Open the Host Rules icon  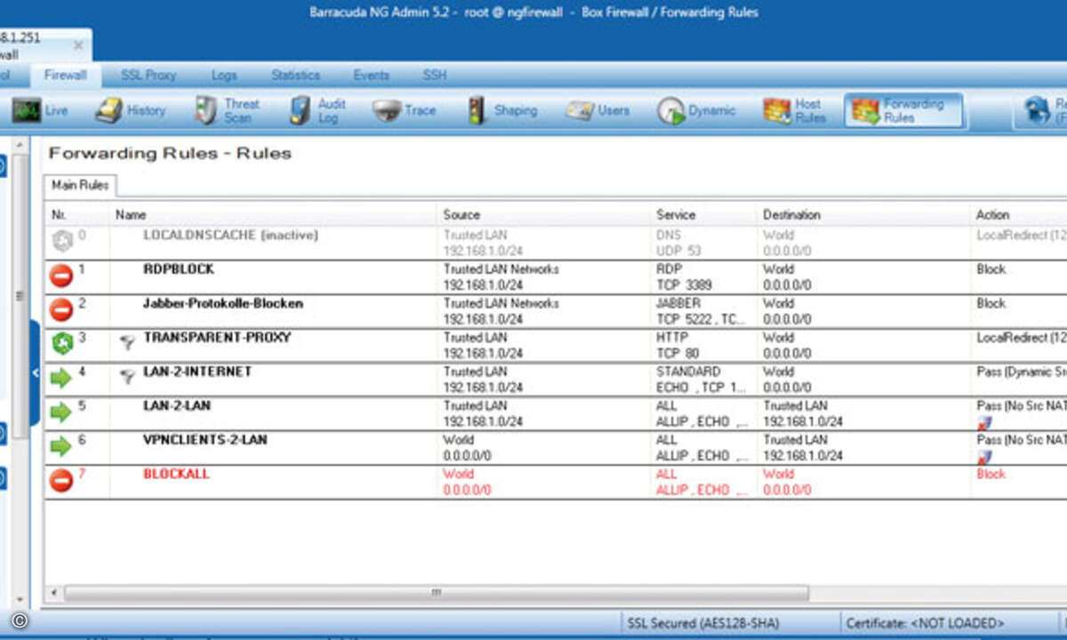click(x=776, y=110)
